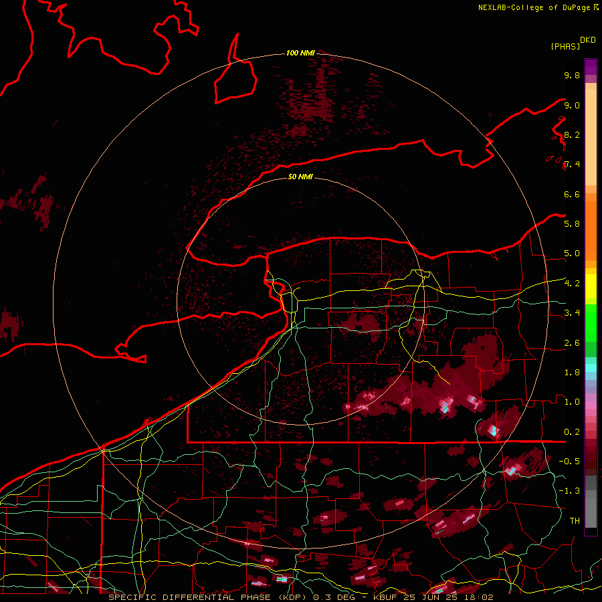This screenshot has height=602, width=602.
Task: Pick the light peach color bar segment
Action: (591, 137)
